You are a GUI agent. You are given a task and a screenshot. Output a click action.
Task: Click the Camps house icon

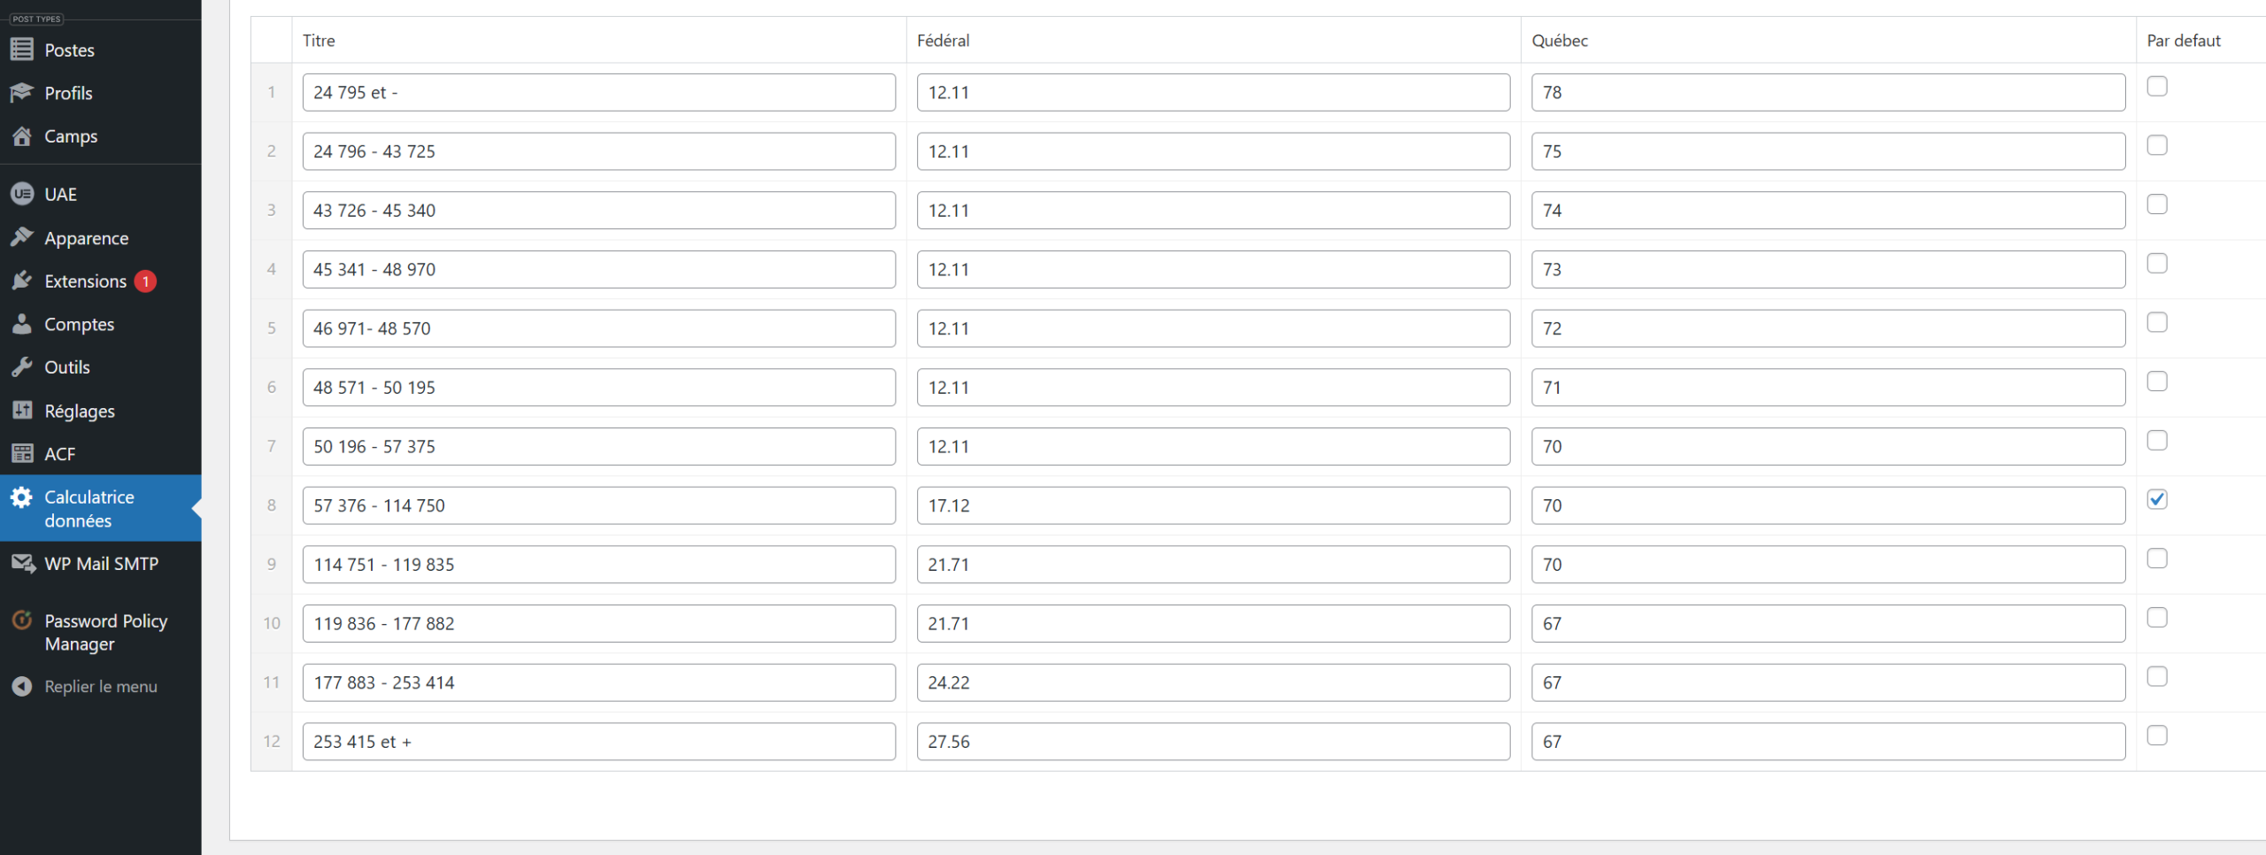click(22, 136)
